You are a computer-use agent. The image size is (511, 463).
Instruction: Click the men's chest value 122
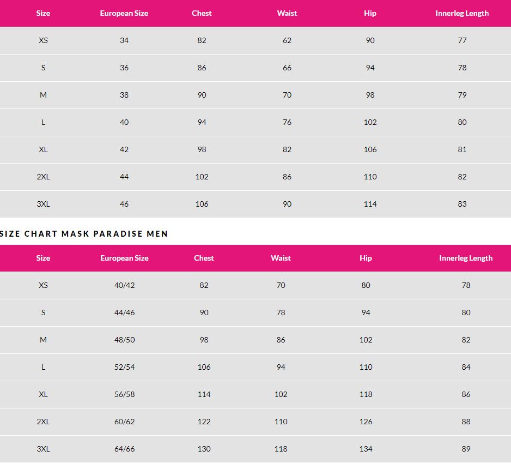204,422
